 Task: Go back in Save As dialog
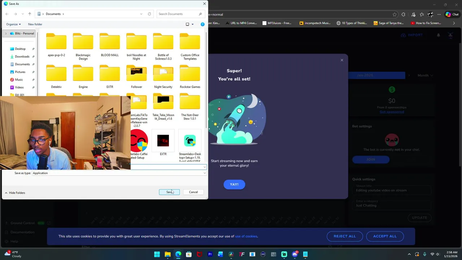click(7, 14)
